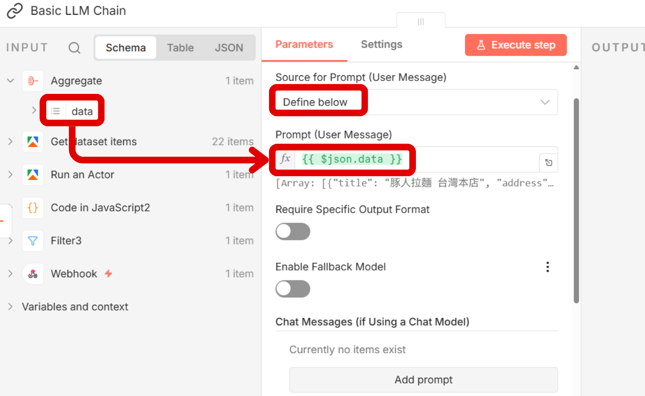
Task: Collapse the Aggregate tree section
Action: [x=11, y=81]
